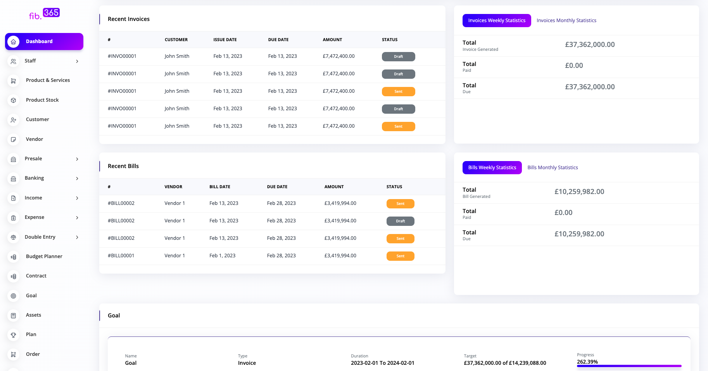This screenshot has height=371, width=708.
Task: Click bill total £10,259,982.00 under Bill Generated
Action: [579, 192]
